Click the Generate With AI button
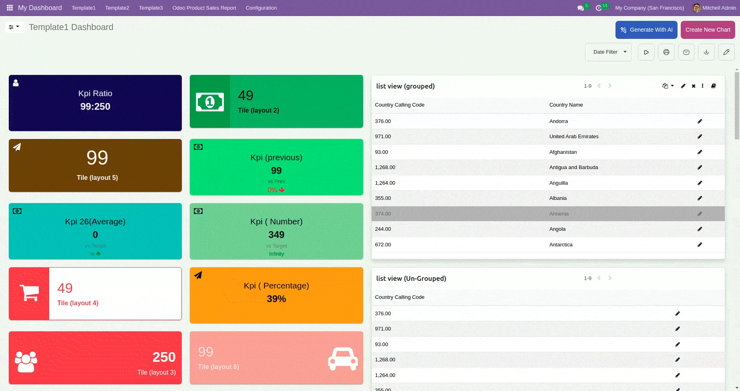This screenshot has height=391, width=740. 646,30
